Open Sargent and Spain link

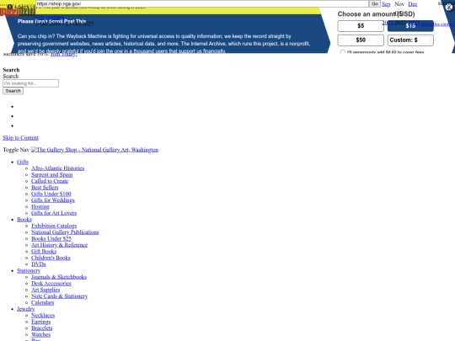pyautogui.click(x=52, y=174)
